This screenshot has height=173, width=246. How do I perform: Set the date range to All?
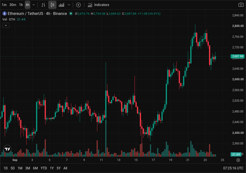pos(65,168)
